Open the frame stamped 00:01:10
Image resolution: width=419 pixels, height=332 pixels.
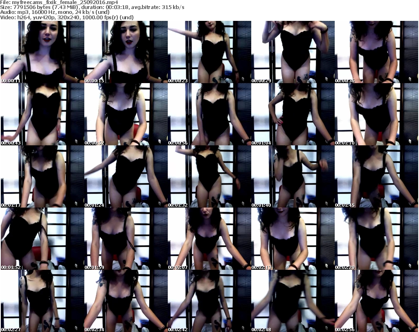click(x=376, y=114)
